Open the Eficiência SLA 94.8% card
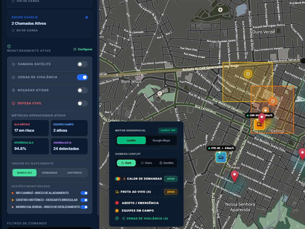 coord(30,146)
